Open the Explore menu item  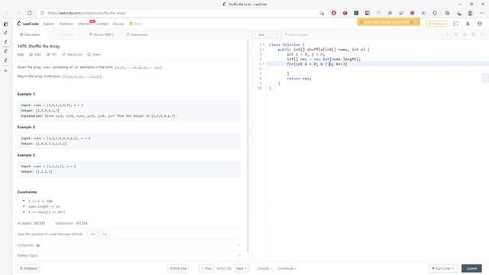click(49, 24)
